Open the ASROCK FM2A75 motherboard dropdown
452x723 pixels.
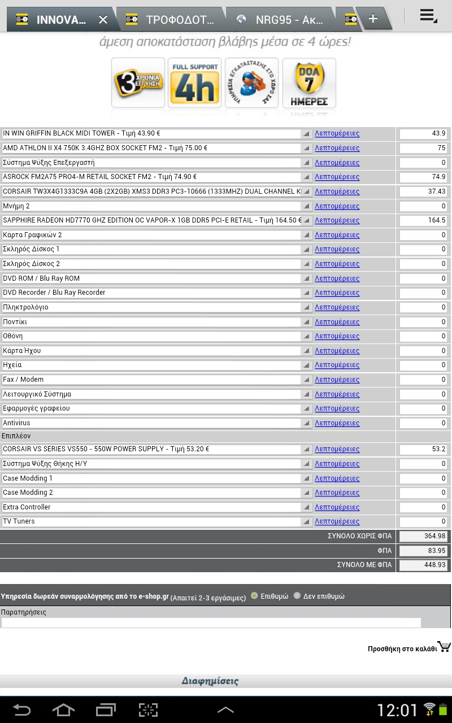pyautogui.click(x=157, y=177)
